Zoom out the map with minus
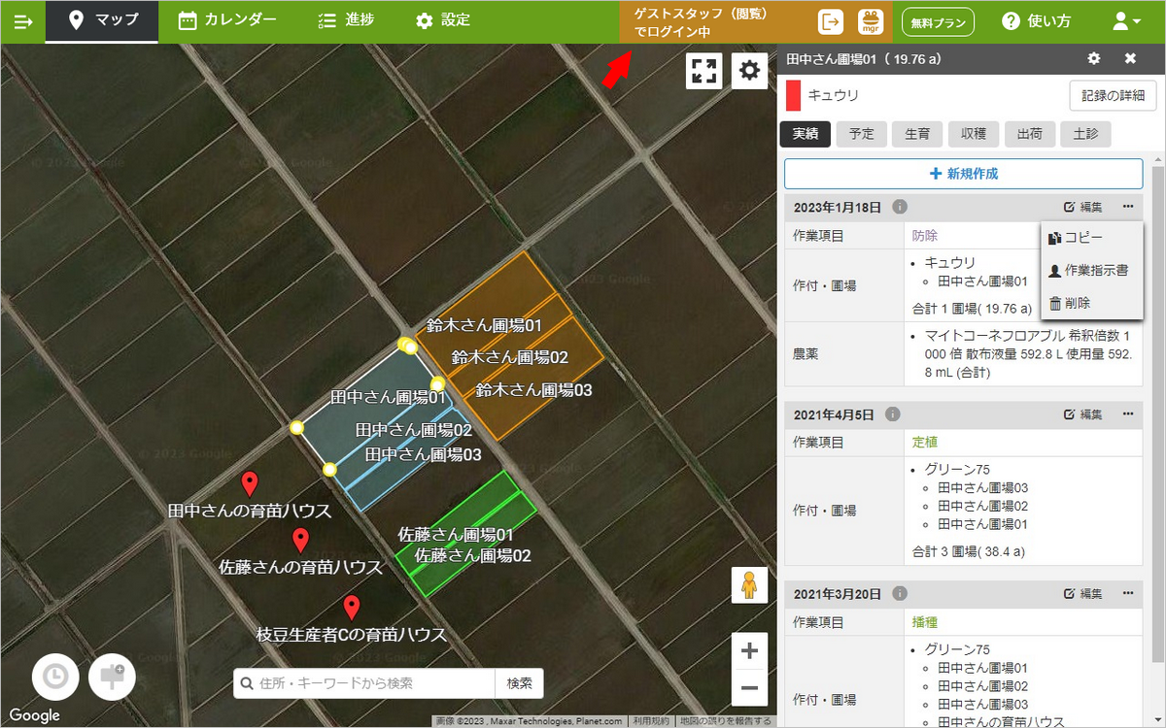 pyautogui.click(x=749, y=688)
